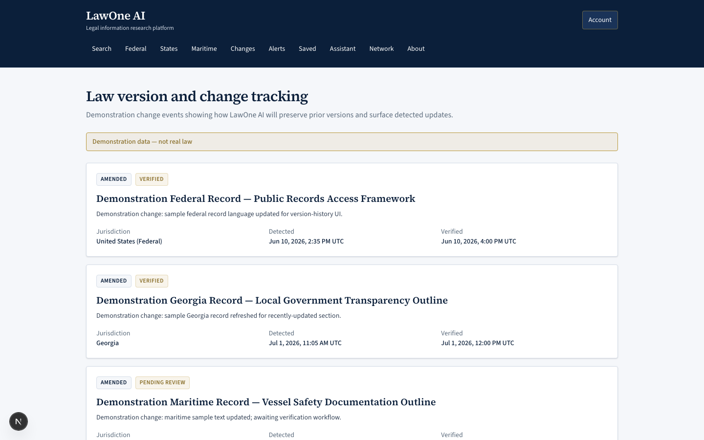Click the PENDING REVIEW badge
The image size is (704, 440).
coord(162,383)
